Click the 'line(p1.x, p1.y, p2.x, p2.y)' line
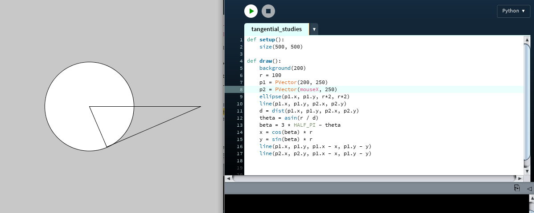The height and width of the screenshot is (213, 534). 303,104
